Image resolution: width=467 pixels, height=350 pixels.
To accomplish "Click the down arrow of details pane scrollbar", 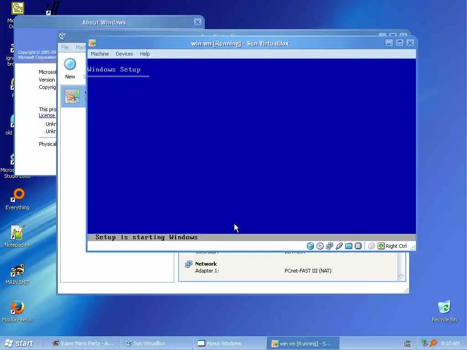I will [x=401, y=277].
